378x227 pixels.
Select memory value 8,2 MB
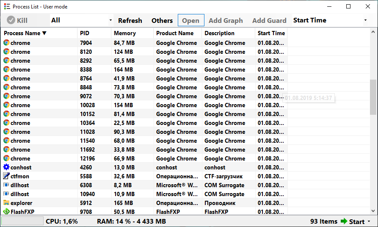pyautogui.click(x=123, y=185)
